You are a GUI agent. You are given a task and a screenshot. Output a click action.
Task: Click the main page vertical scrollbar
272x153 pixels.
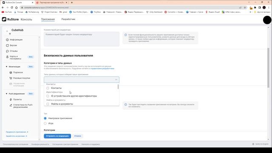click(268, 68)
